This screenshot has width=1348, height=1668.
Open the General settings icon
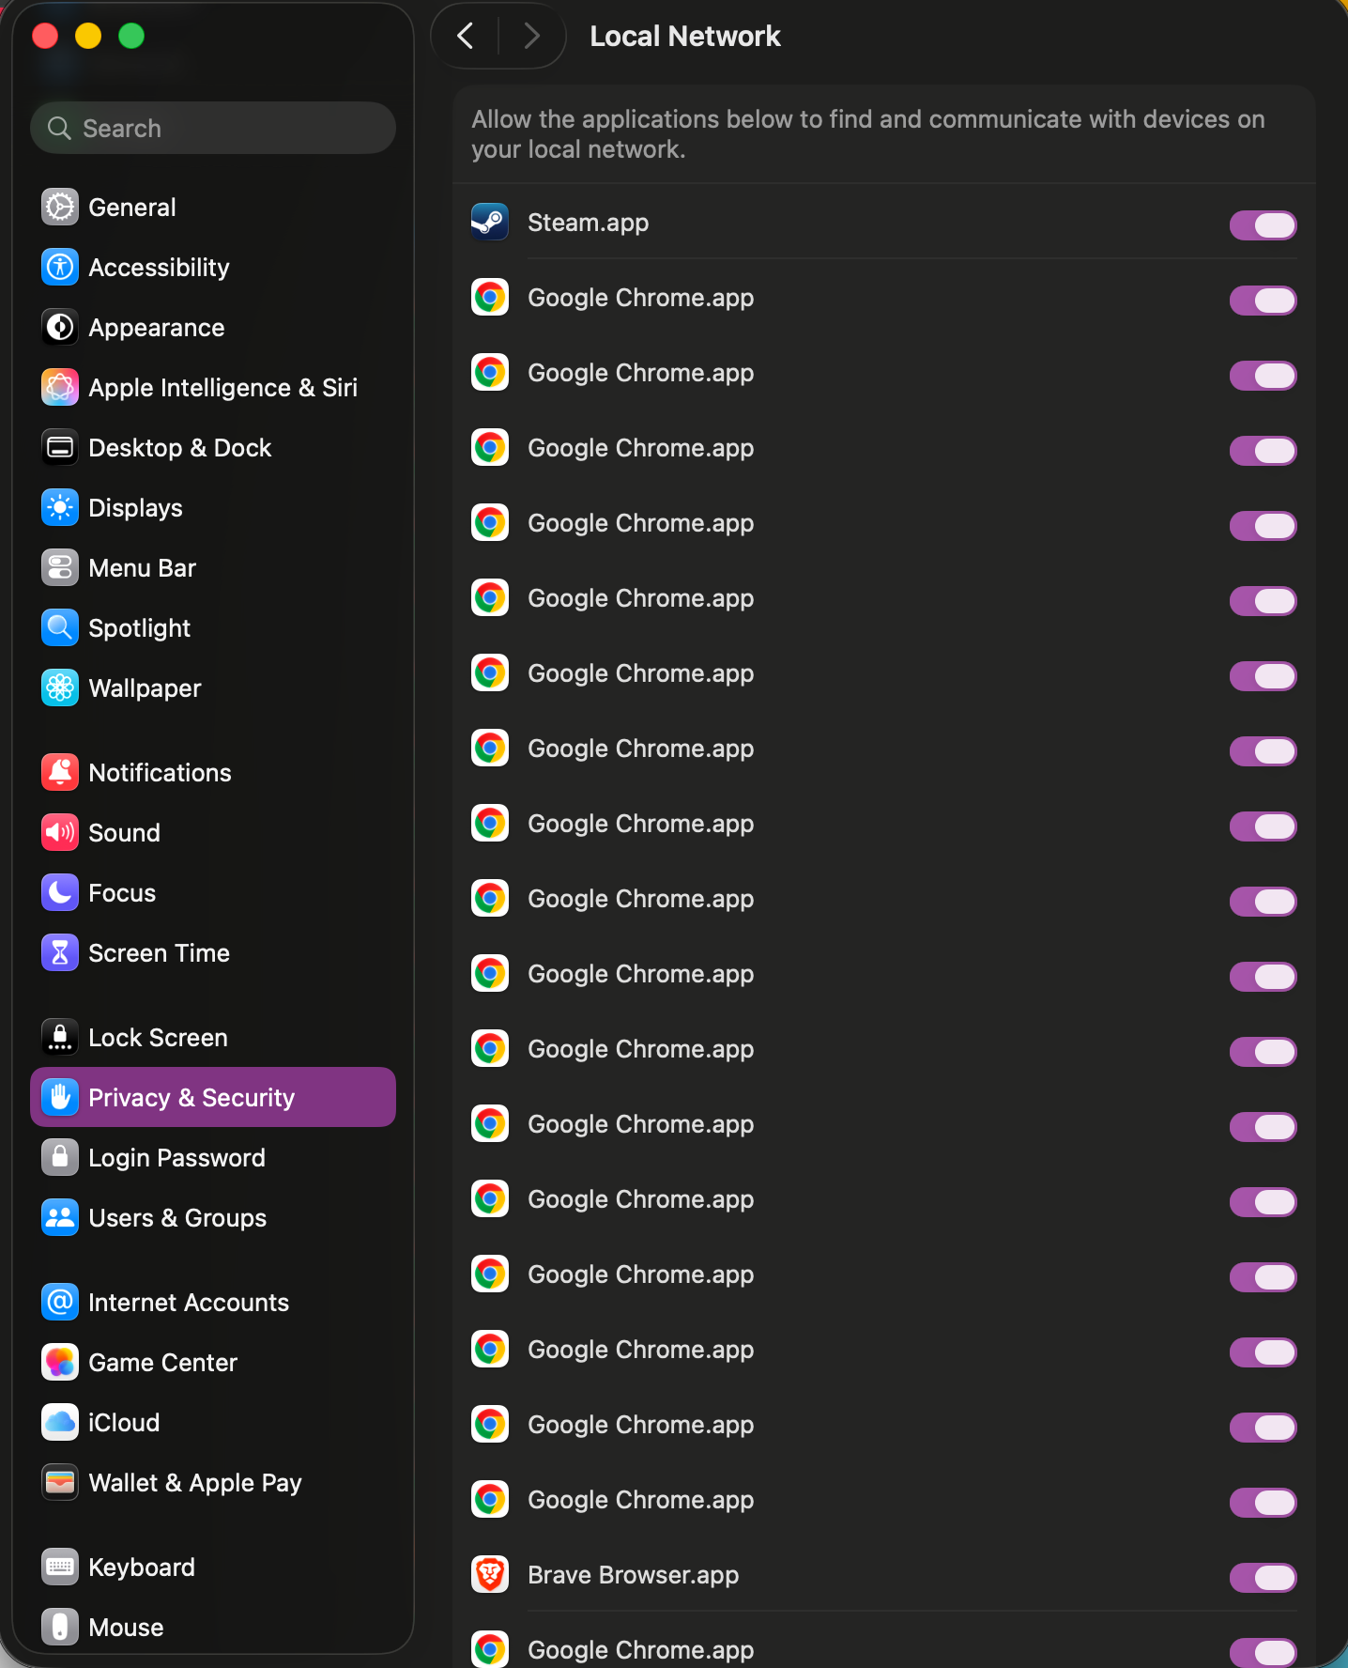(x=60, y=208)
